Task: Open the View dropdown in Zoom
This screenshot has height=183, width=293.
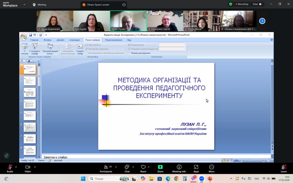Action: tap(257, 4)
